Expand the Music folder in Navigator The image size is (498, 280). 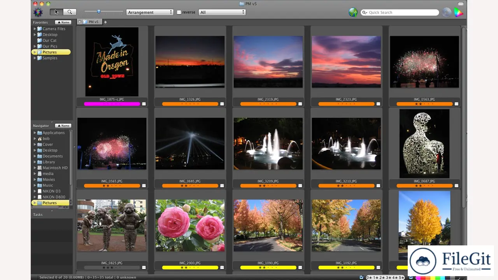(x=35, y=185)
